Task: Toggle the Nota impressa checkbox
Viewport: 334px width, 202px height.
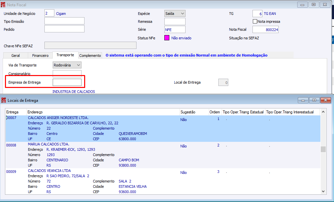Action: point(255,21)
